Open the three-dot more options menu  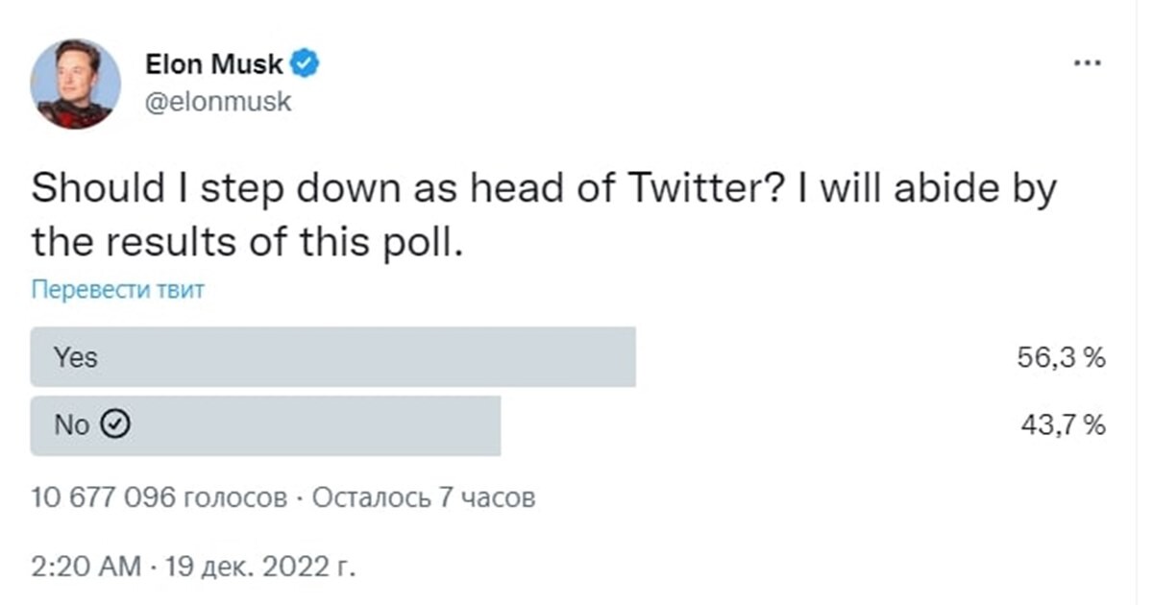coord(1087,63)
